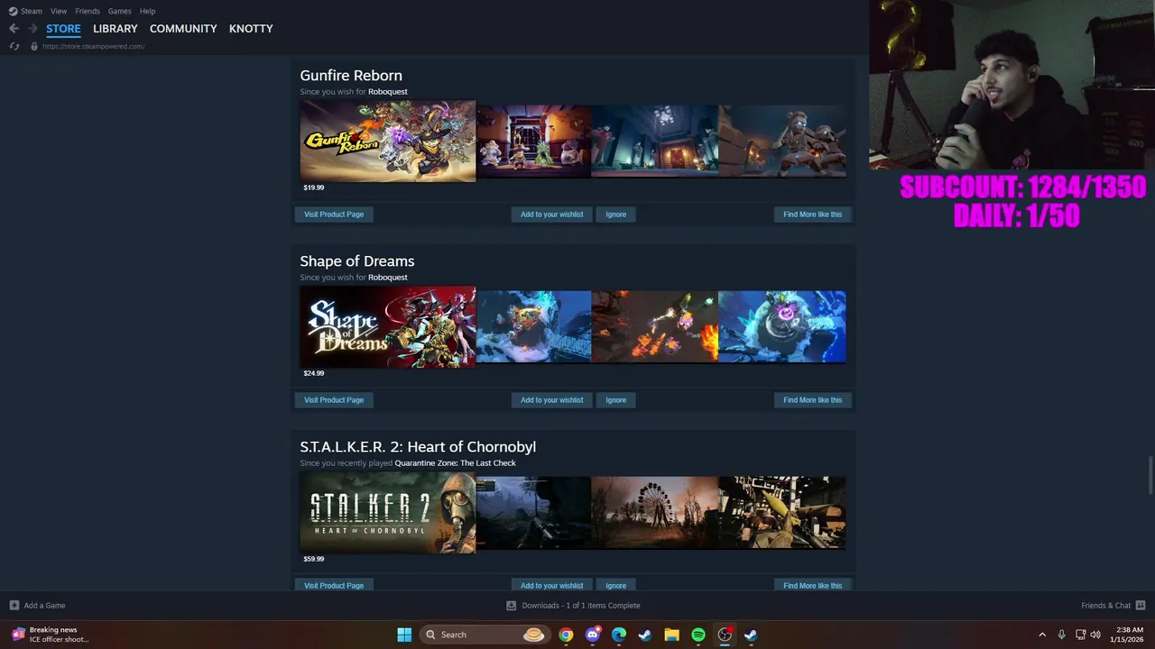Open Downloads status in bottom bar

click(x=573, y=606)
